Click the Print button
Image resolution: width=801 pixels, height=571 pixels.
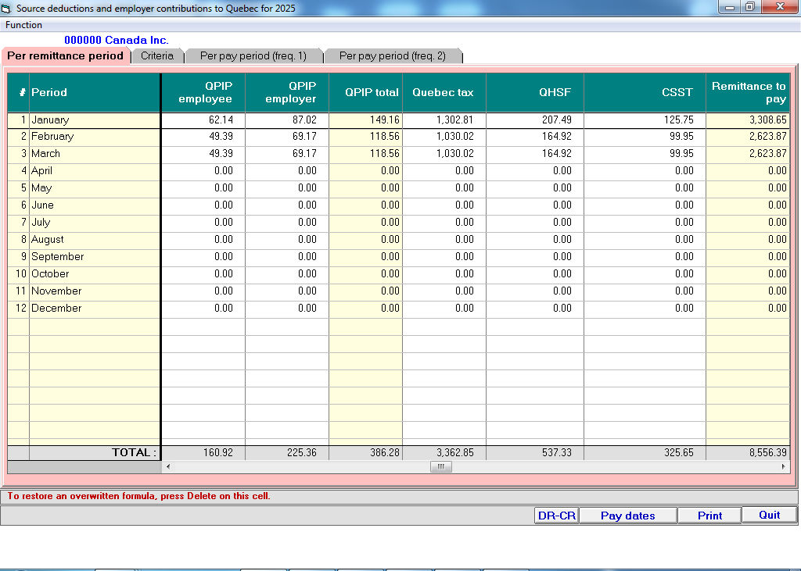coord(709,516)
